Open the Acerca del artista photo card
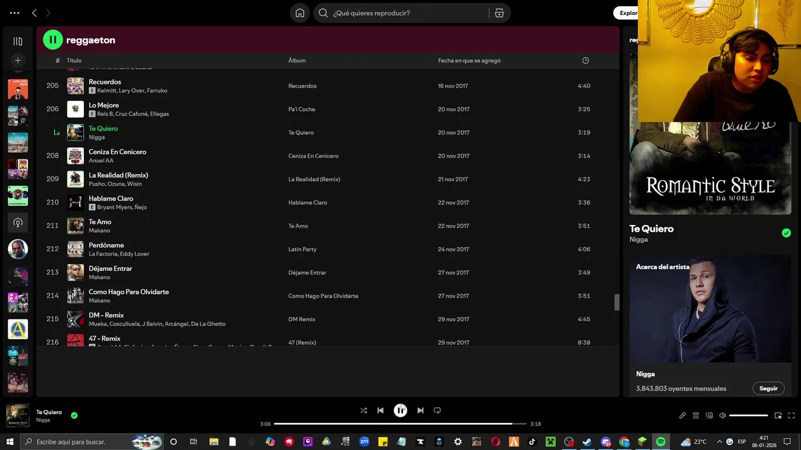This screenshot has width=801, height=450. pos(710,309)
